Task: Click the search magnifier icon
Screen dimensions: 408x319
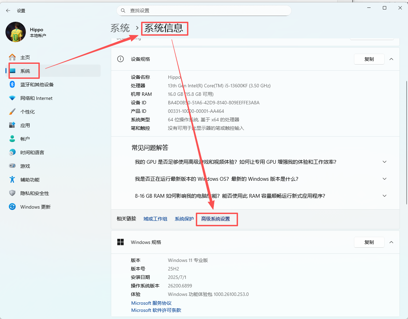Action: [x=123, y=11]
